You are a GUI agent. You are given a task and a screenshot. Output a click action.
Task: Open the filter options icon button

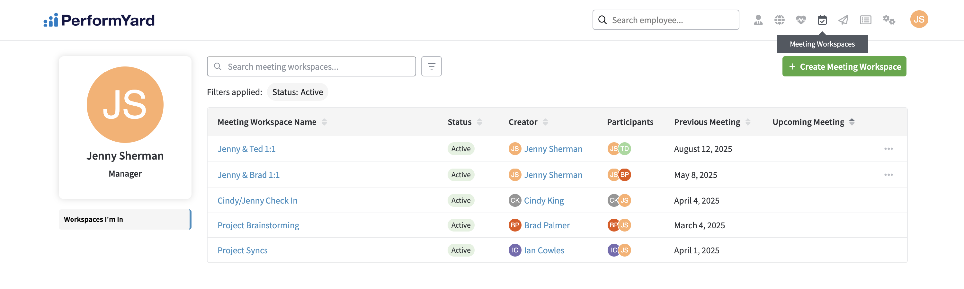click(x=432, y=66)
